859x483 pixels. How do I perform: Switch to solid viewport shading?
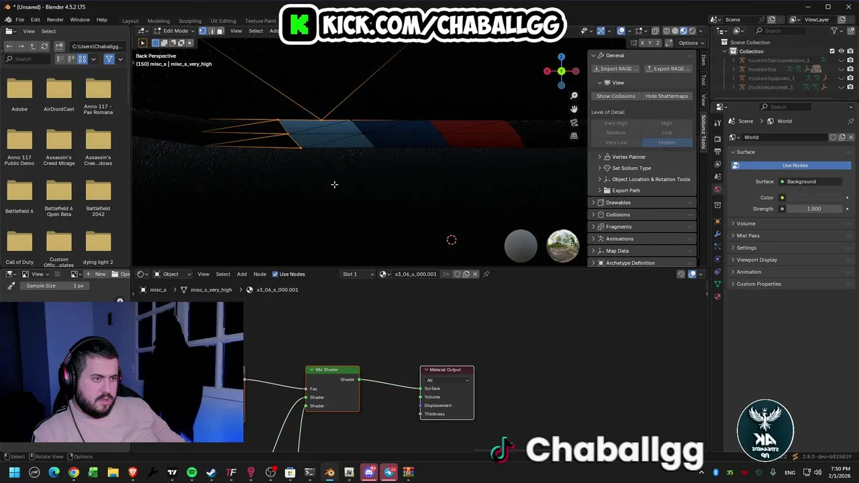click(x=674, y=31)
